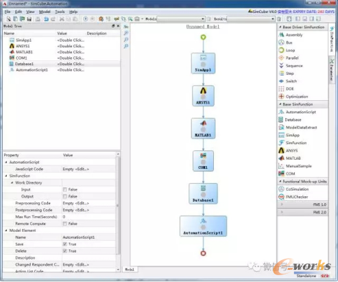The image size is (338, 282).
Task: Select Database1 row in Model Tree
Action: click(x=61, y=64)
